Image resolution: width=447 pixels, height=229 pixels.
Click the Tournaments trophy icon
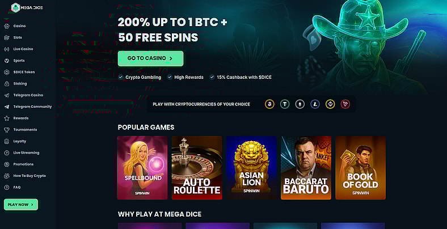[x=7, y=130]
